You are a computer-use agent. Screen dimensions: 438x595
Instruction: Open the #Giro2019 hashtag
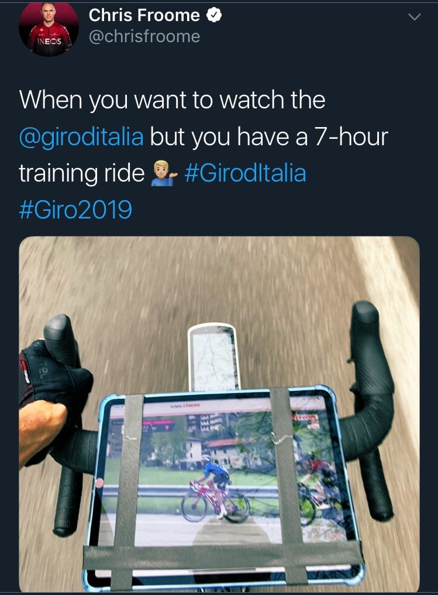pyautogui.click(x=75, y=210)
